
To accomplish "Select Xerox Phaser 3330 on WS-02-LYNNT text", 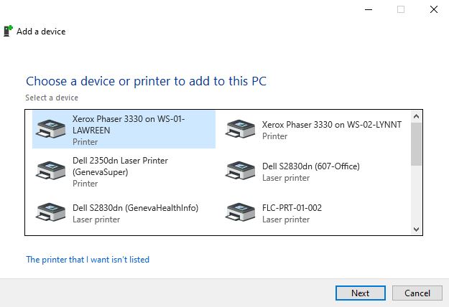I will pos(332,125).
